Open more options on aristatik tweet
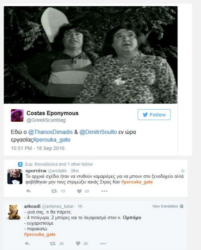 tap(104, 191)
